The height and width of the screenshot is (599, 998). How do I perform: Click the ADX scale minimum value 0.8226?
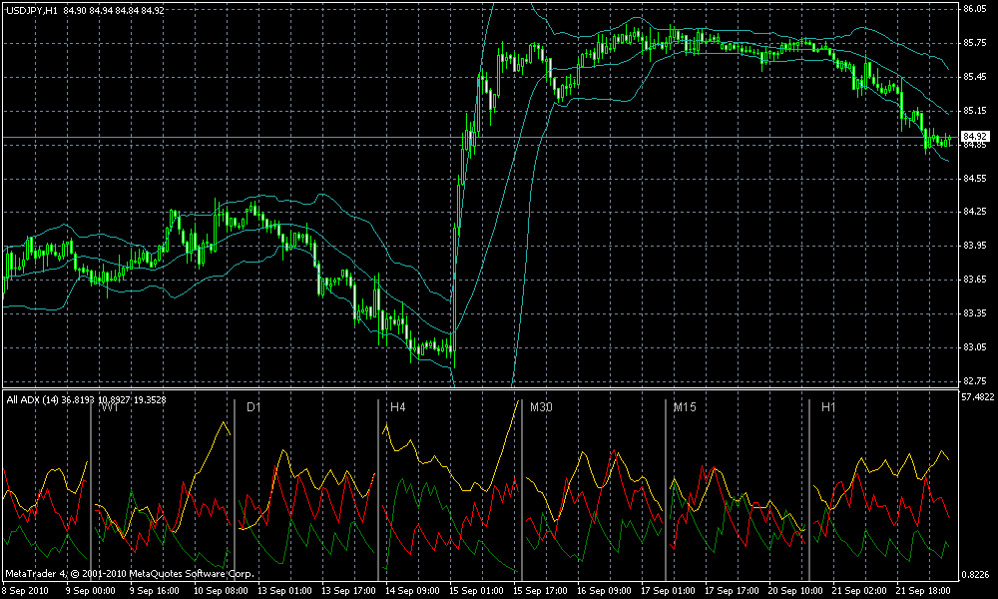point(976,574)
